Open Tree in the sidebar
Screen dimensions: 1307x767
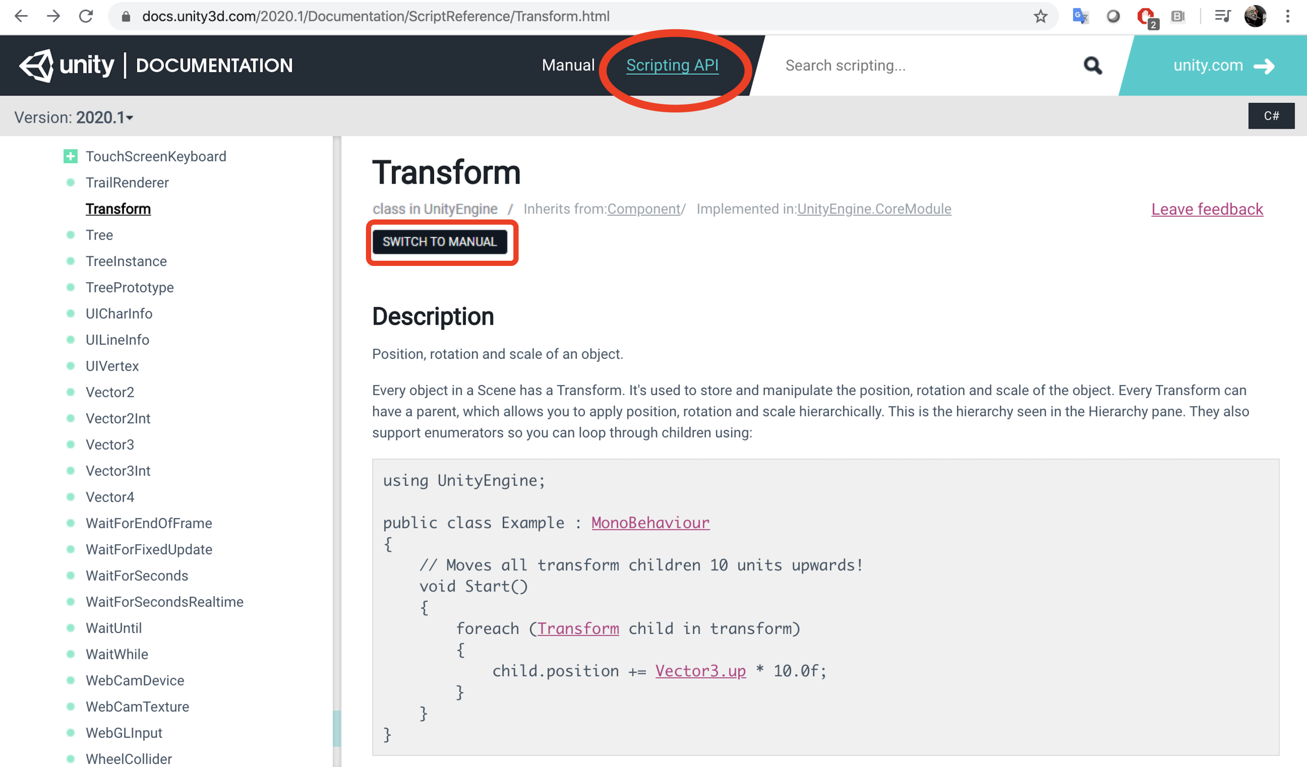[99, 235]
